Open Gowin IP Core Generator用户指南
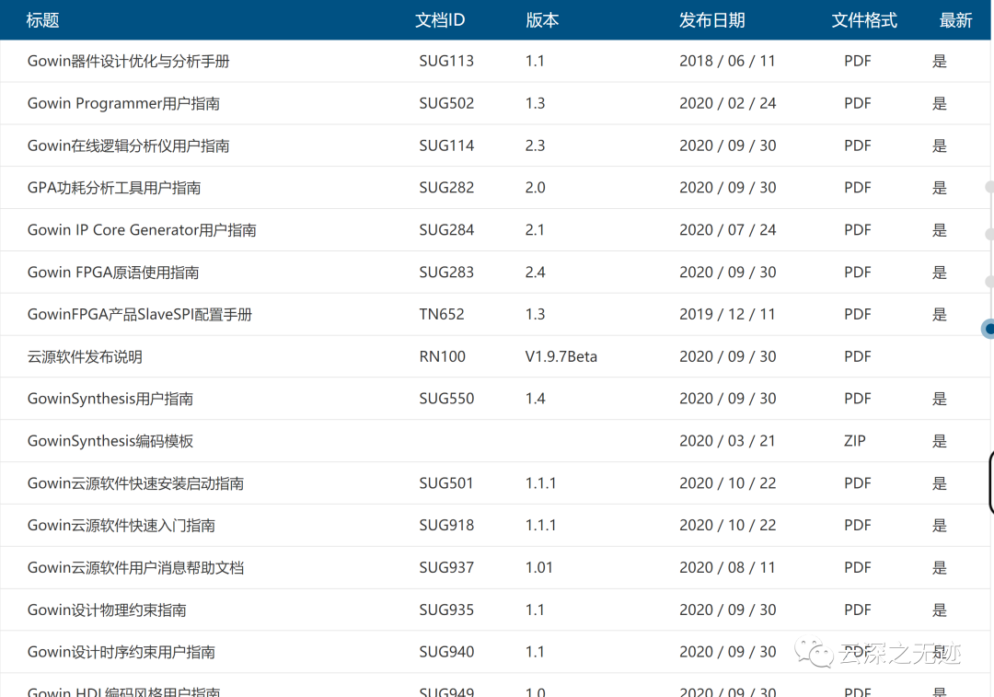 (x=142, y=230)
